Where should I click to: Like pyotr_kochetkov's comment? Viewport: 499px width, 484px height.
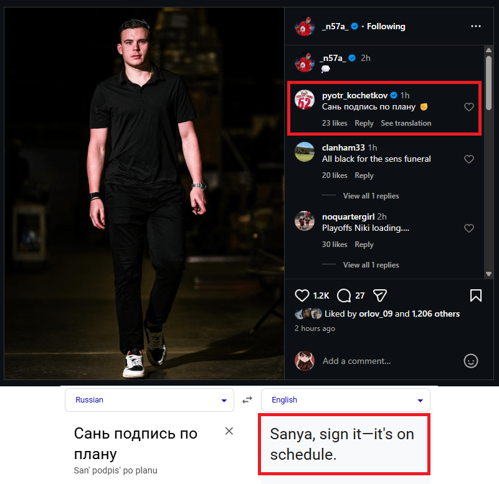(469, 107)
